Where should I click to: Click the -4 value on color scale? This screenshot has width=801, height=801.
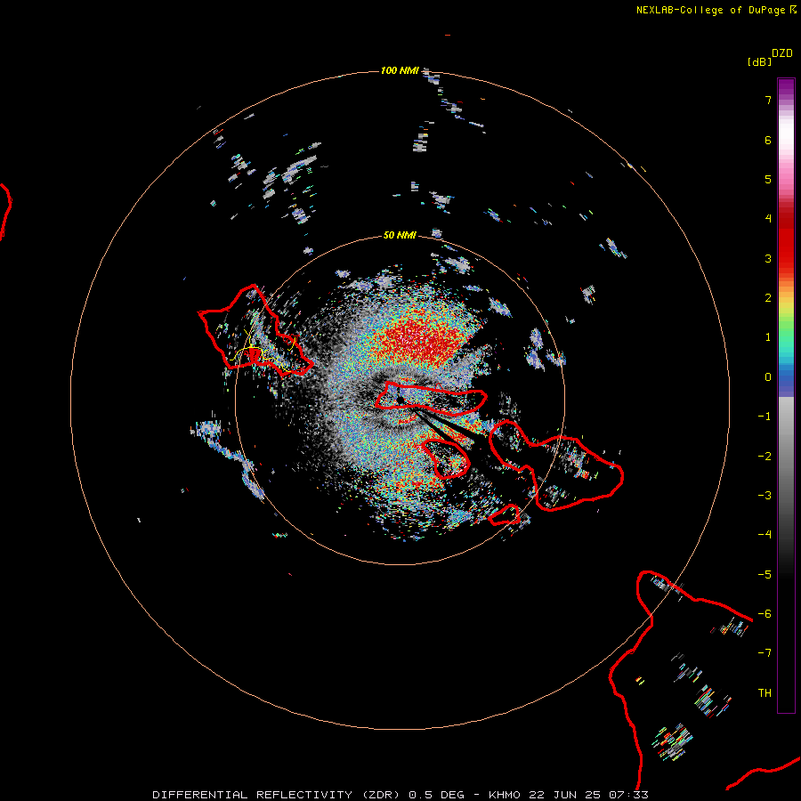point(765,534)
